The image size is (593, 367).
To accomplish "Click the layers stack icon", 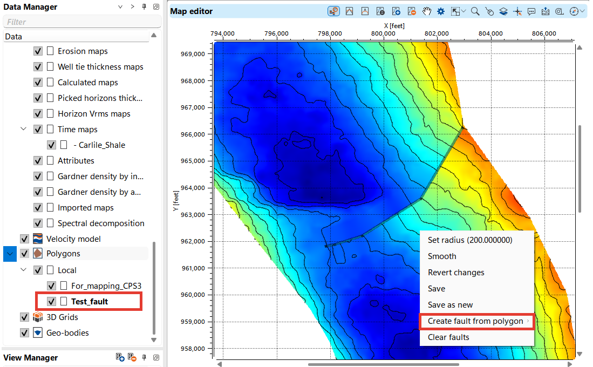I will (503, 11).
